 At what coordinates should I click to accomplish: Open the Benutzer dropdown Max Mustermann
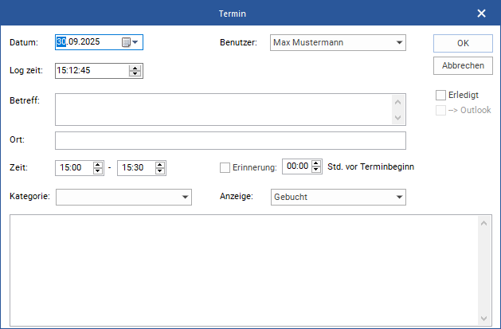(338, 42)
